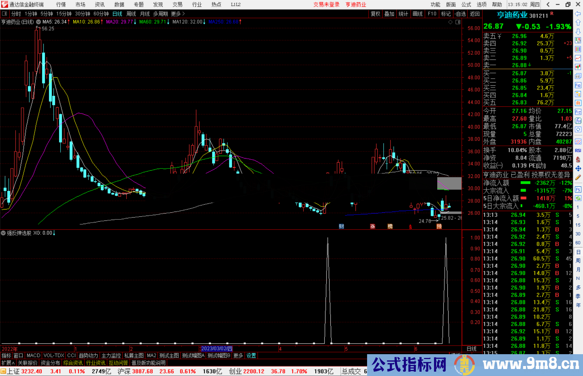The width and height of the screenshot is (583, 376).
Task: Select the pencil drawing tool icon
Action: (578, 177)
